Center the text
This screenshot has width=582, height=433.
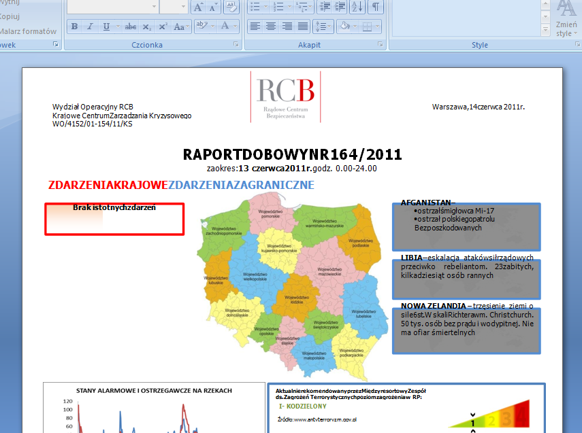point(271,27)
